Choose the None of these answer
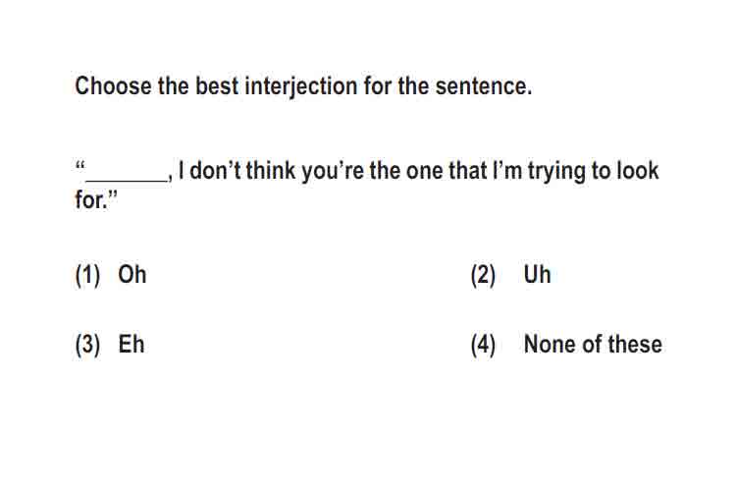 click(x=593, y=345)
